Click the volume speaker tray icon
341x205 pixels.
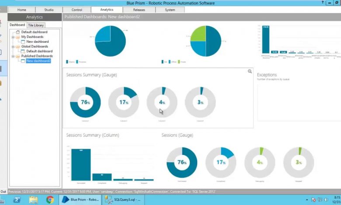326,200
